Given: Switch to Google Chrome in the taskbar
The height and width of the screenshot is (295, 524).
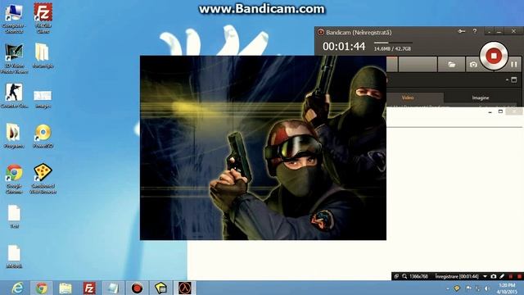Looking at the screenshot, I should point(42,288).
